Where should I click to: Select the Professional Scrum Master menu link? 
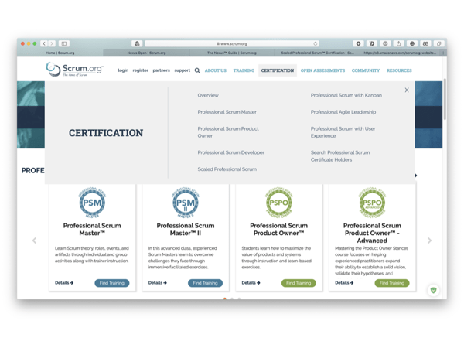[227, 112]
